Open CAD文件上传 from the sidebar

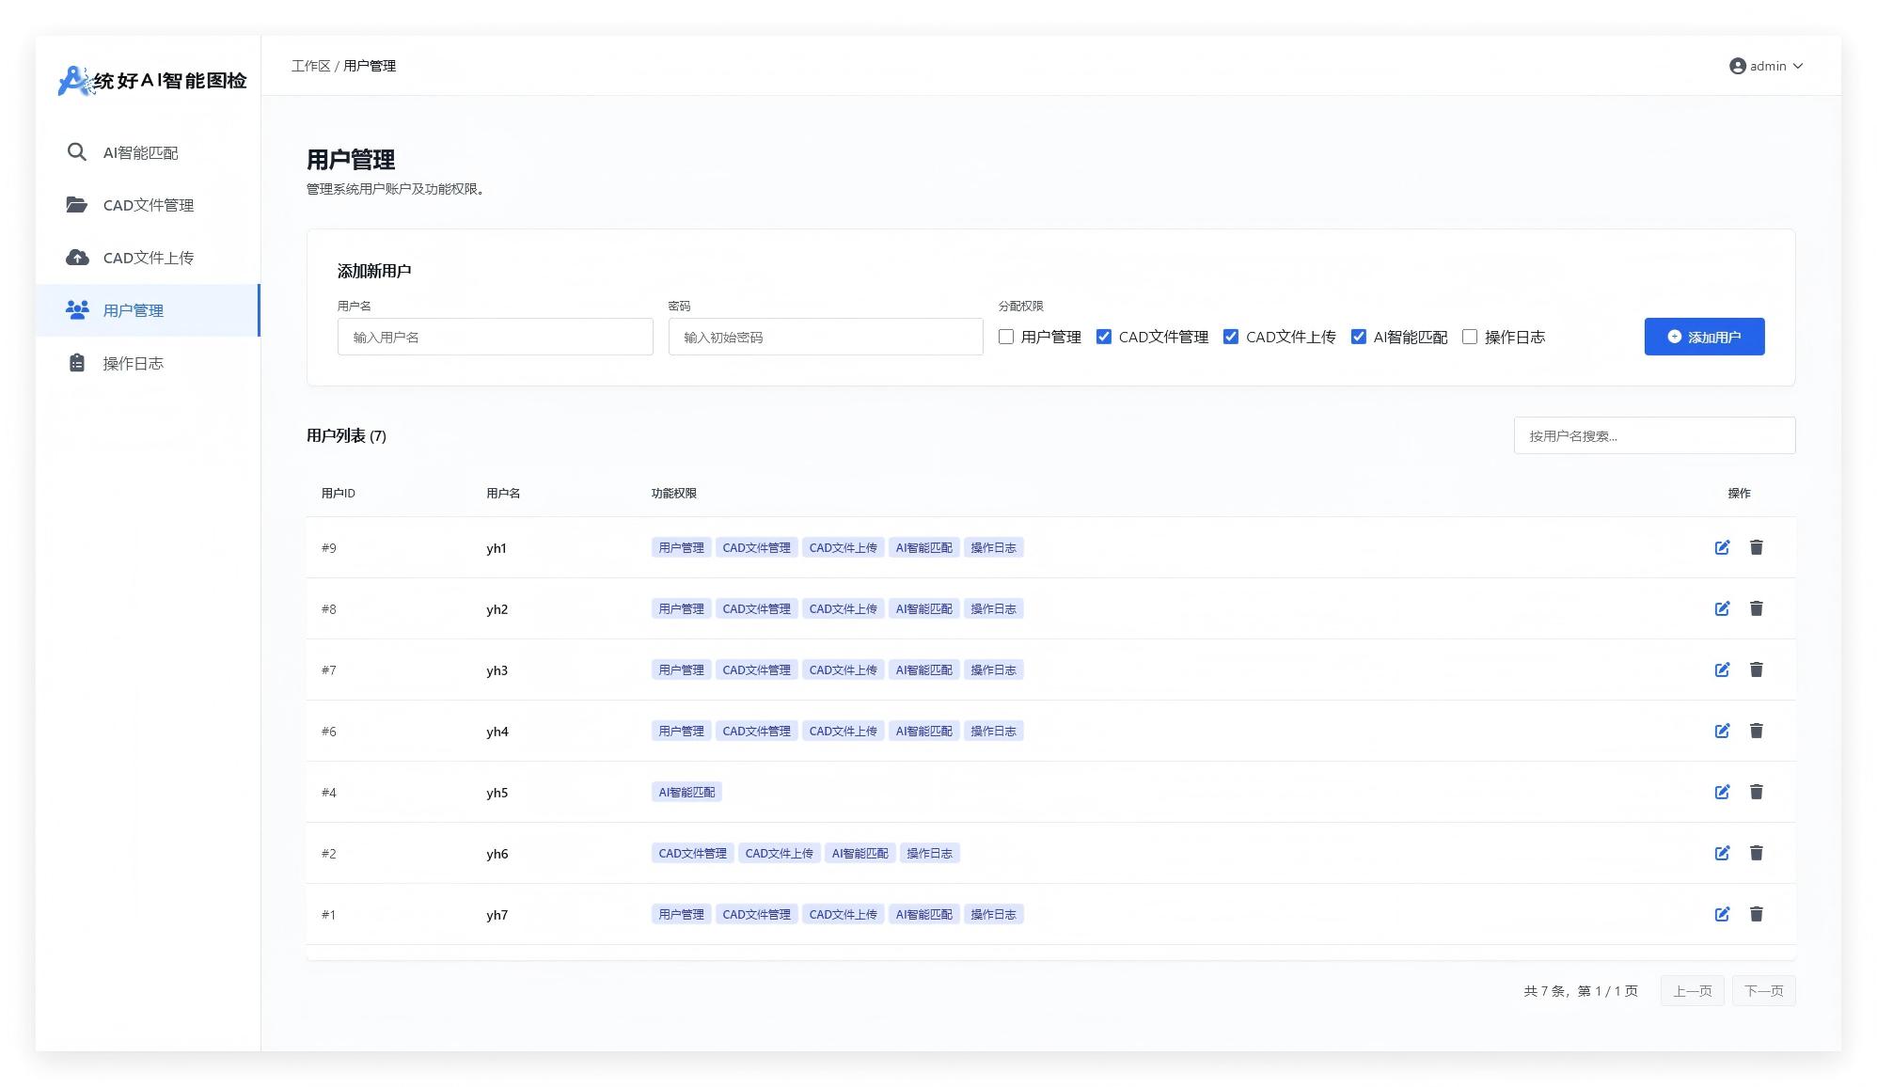coord(148,258)
